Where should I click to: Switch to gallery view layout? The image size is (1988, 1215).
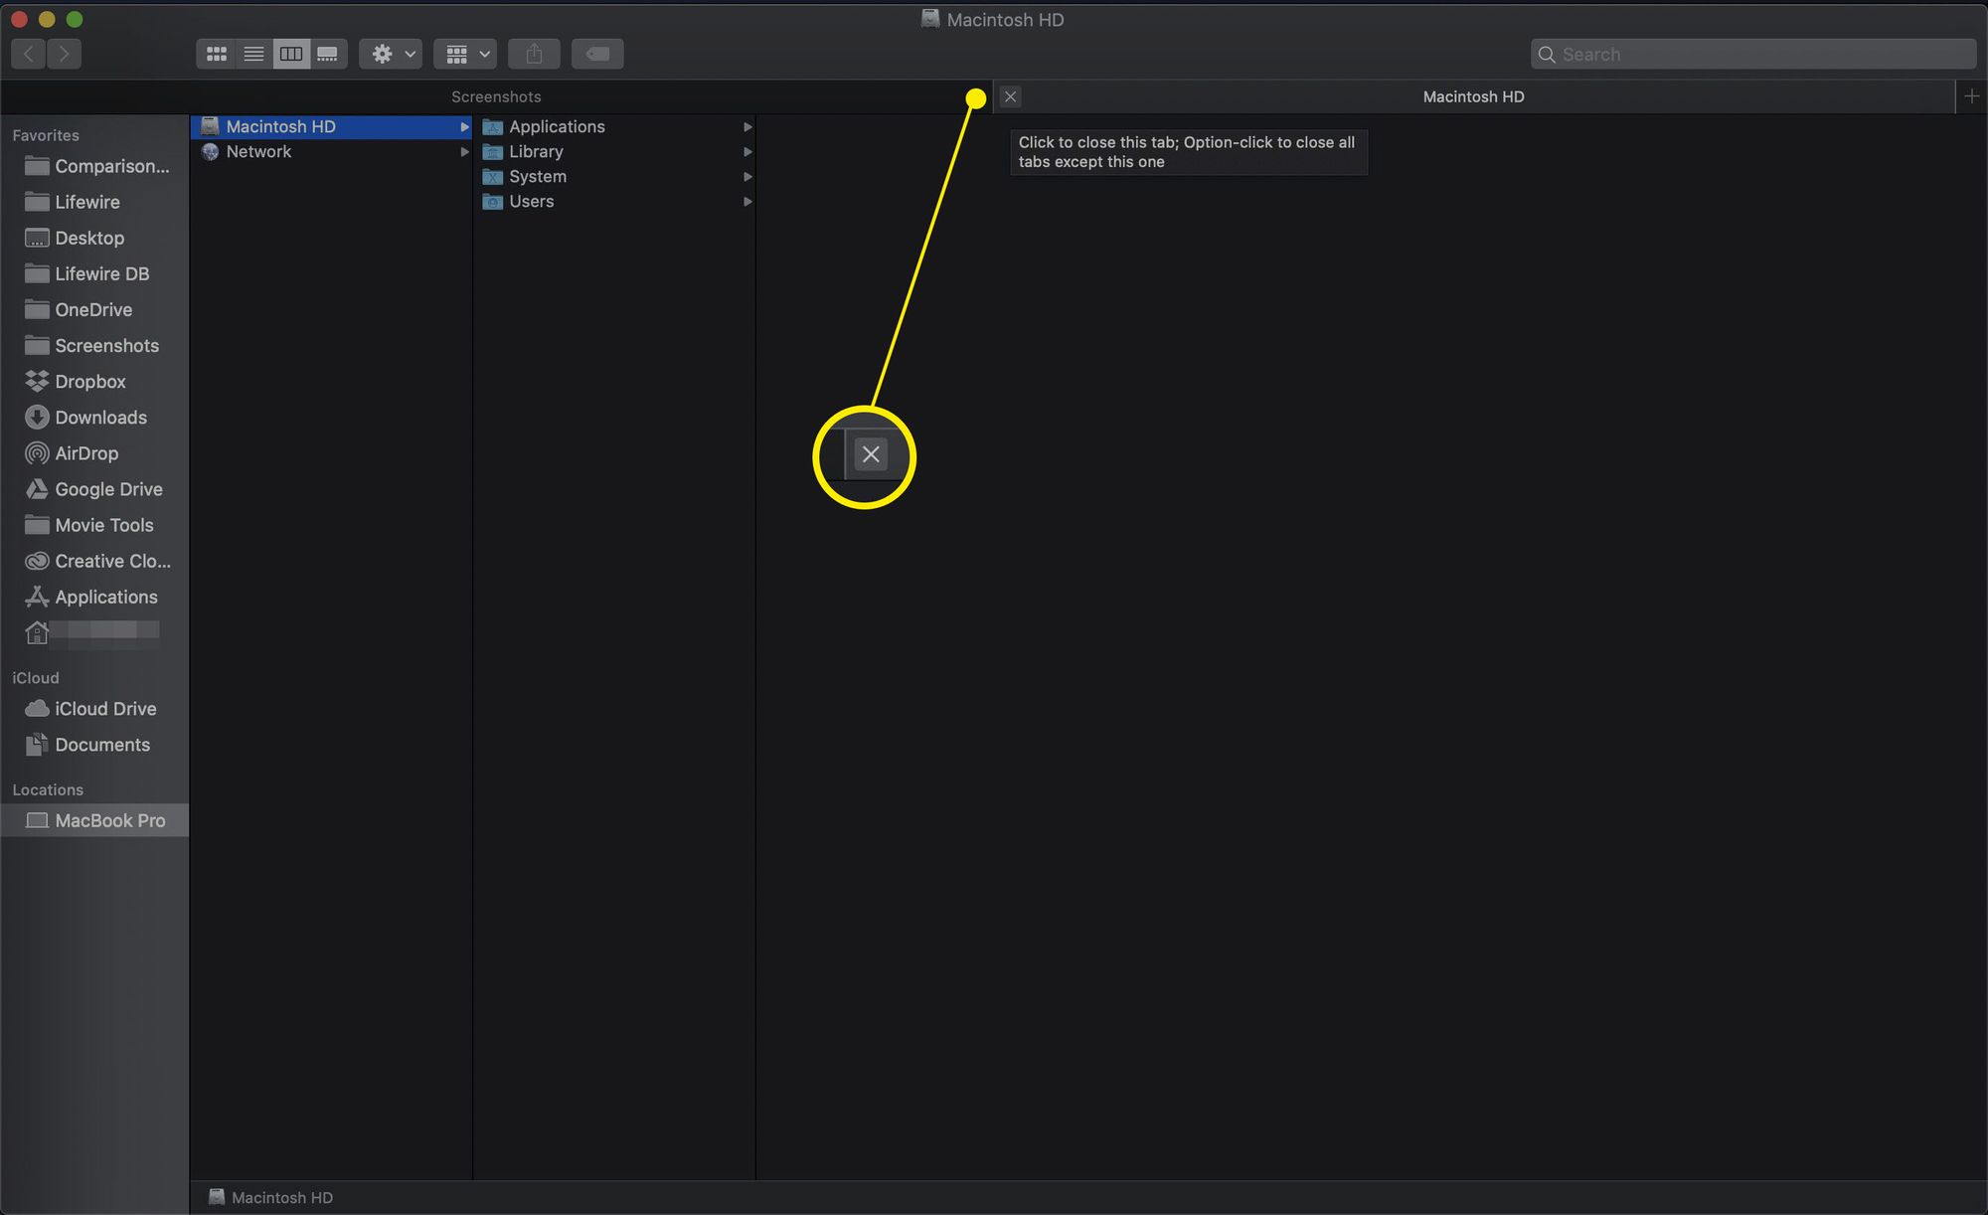coord(328,54)
